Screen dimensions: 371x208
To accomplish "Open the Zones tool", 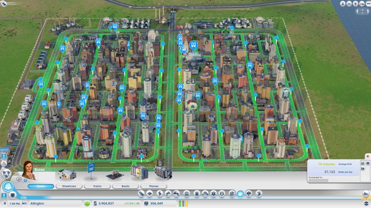I will 150,194.
